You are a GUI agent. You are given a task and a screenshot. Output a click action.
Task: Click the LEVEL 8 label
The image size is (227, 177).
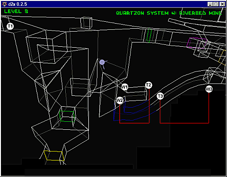click(16, 11)
